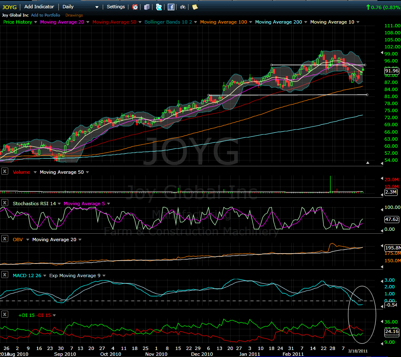The height and width of the screenshot is (357, 401).
Task: Expand the +DI 15 -DI 15 dropdown arrow
Action: coord(54,316)
